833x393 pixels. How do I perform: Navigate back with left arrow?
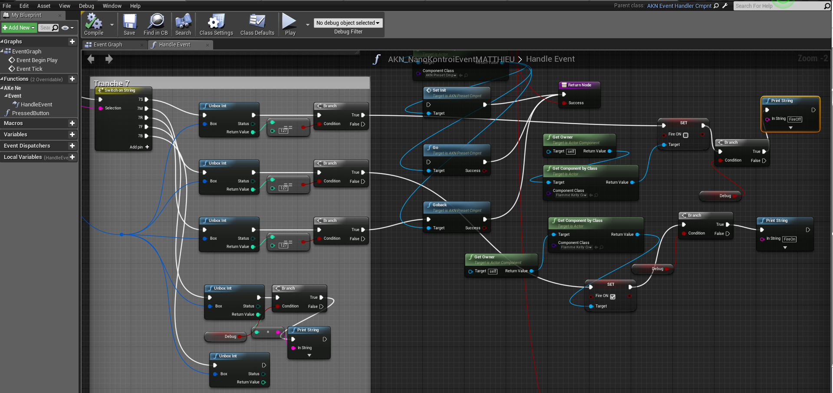[x=91, y=59]
